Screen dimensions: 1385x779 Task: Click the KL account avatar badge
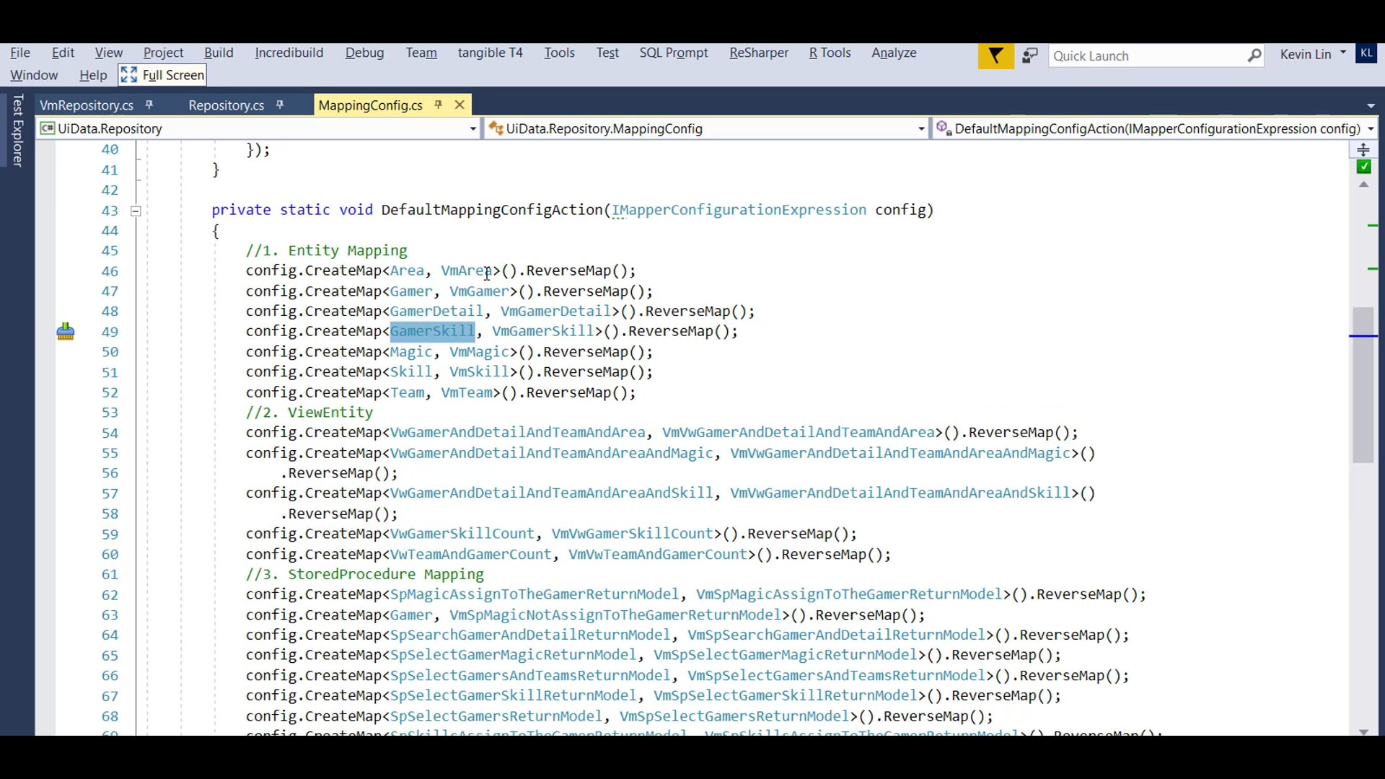point(1366,53)
